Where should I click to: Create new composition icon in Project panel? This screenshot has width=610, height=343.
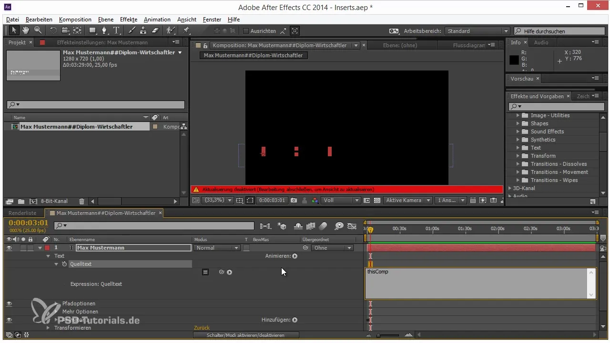tap(33, 202)
